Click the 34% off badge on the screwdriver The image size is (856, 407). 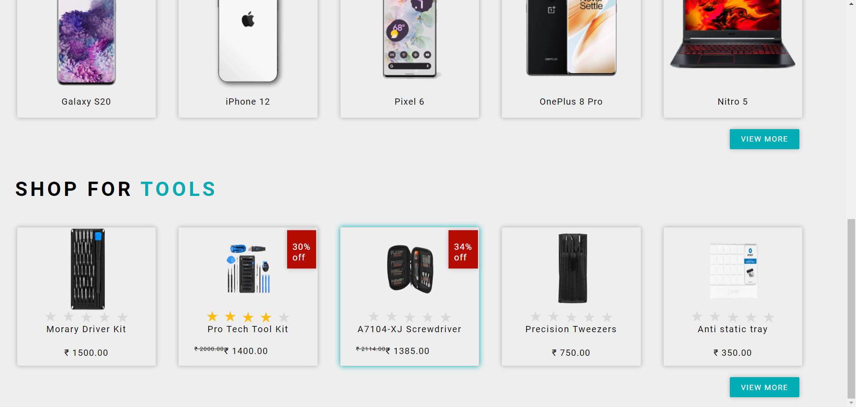[463, 249]
